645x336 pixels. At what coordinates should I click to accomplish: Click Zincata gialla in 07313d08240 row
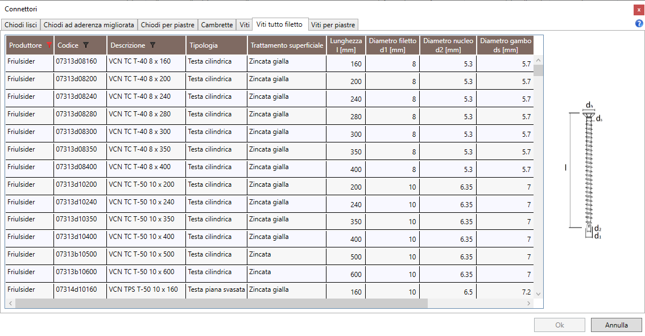[287, 98]
